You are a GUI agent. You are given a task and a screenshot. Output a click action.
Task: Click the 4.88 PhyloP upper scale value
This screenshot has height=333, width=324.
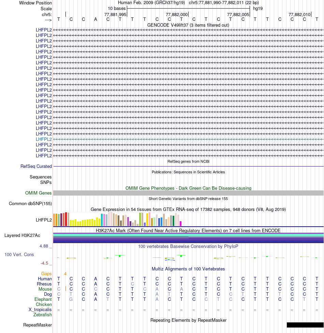tap(44, 246)
